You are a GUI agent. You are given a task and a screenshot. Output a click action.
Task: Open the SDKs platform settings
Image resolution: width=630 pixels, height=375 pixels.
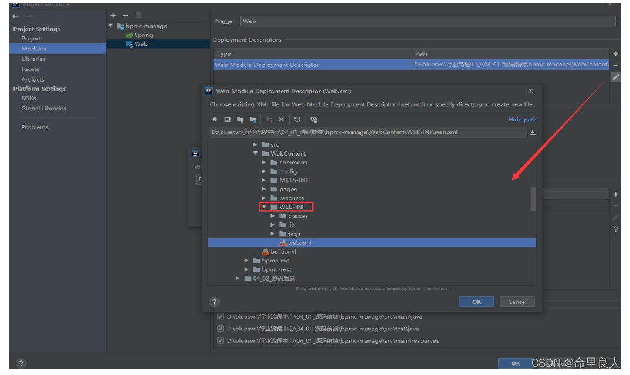coord(29,98)
